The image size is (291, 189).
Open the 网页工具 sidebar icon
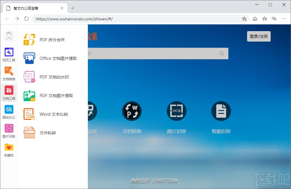coord(9,55)
